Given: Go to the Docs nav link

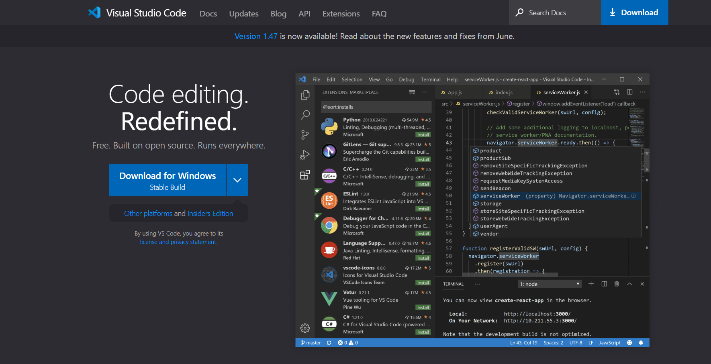Looking at the screenshot, I should 208,14.
